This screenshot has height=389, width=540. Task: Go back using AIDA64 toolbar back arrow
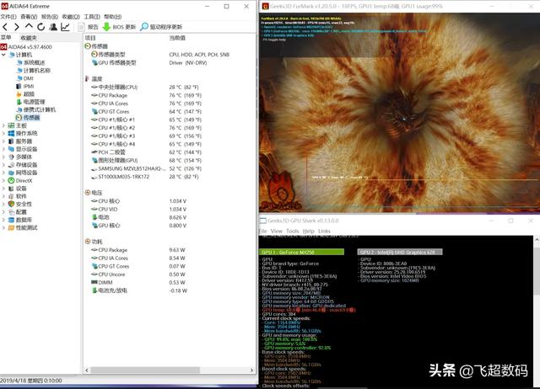(x=5, y=27)
